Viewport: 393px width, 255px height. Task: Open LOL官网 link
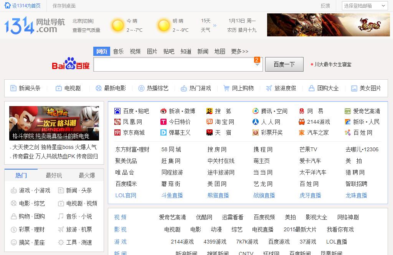coord(126,196)
